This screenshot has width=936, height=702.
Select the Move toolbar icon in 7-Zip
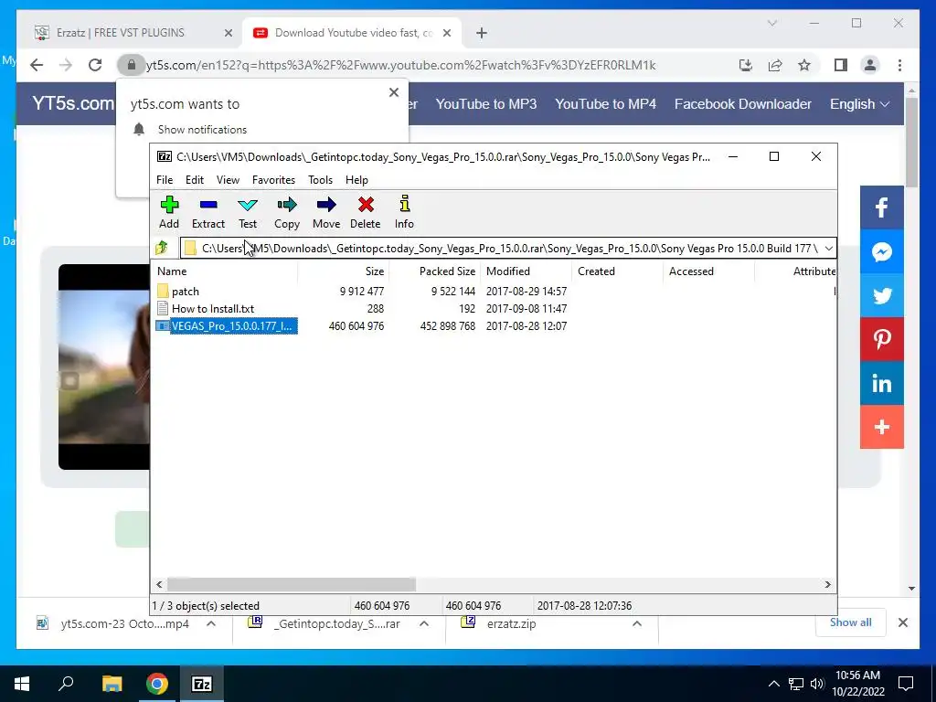[326, 212]
